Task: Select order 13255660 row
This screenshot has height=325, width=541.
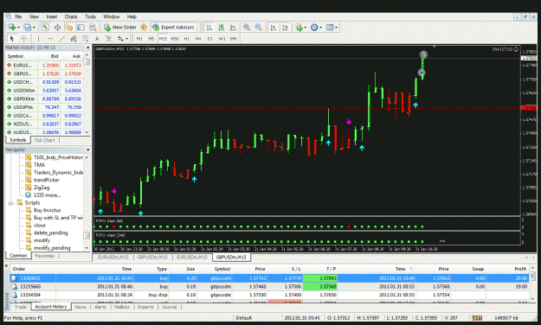Action: 269,286
